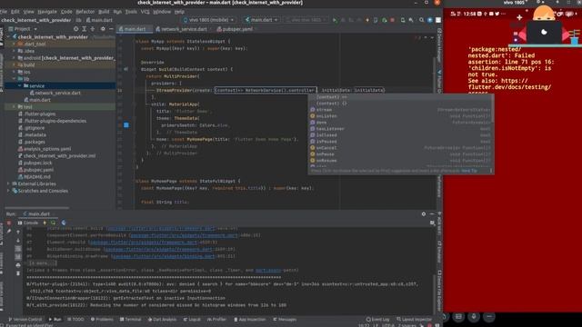582x327 pixels.
Task: Open the Layout Inspector button in the status bar
Action: [415, 319]
